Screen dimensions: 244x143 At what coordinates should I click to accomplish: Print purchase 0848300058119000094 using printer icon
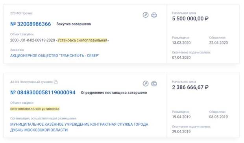point(154,84)
